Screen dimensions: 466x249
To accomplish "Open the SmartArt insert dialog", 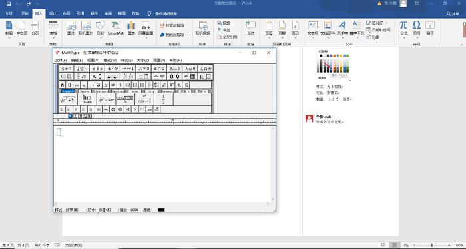I will 115,28.
